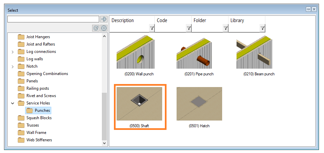324x153 pixels.
Task: Close the Select dialog
Action: tap(314, 9)
